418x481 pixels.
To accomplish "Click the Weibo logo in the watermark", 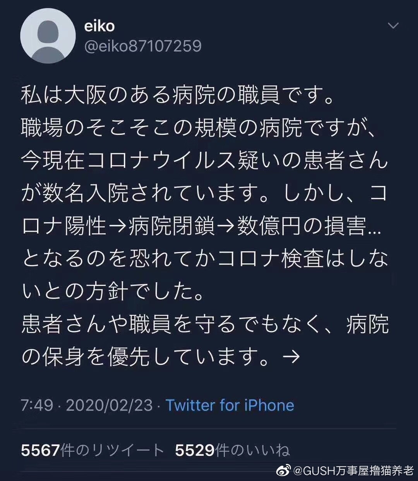I will pos(285,471).
